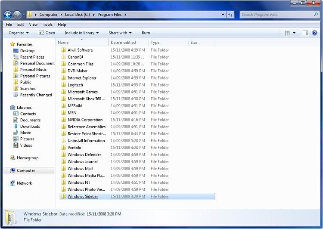
Task: Click the refresh button beside address bar
Action: 230,15
